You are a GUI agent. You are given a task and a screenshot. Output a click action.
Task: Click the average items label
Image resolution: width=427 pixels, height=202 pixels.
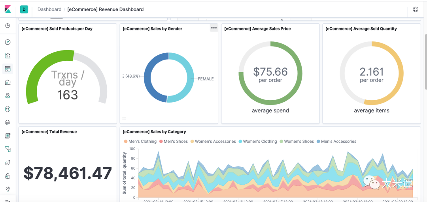pyautogui.click(x=372, y=110)
